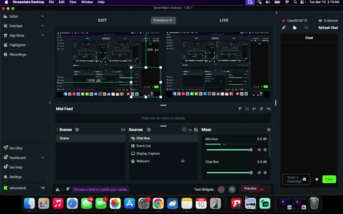Image resolution: width=343 pixels, height=214 pixels.
Task: Click dual output icon in Sources header
Action: pos(184,130)
